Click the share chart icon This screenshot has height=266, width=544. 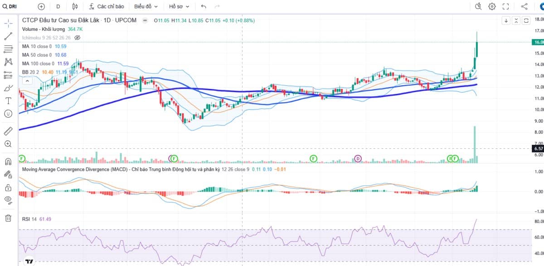click(525, 6)
